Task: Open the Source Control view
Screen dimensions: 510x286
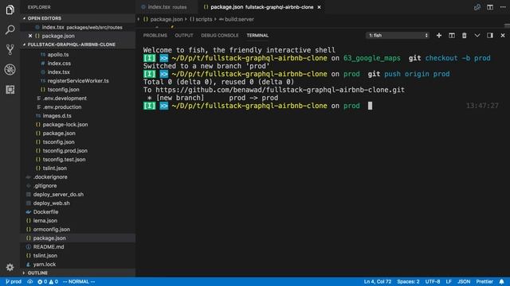Action: click(10, 49)
